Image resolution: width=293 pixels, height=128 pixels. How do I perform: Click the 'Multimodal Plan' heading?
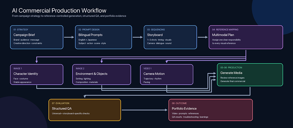click(x=223, y=35)
